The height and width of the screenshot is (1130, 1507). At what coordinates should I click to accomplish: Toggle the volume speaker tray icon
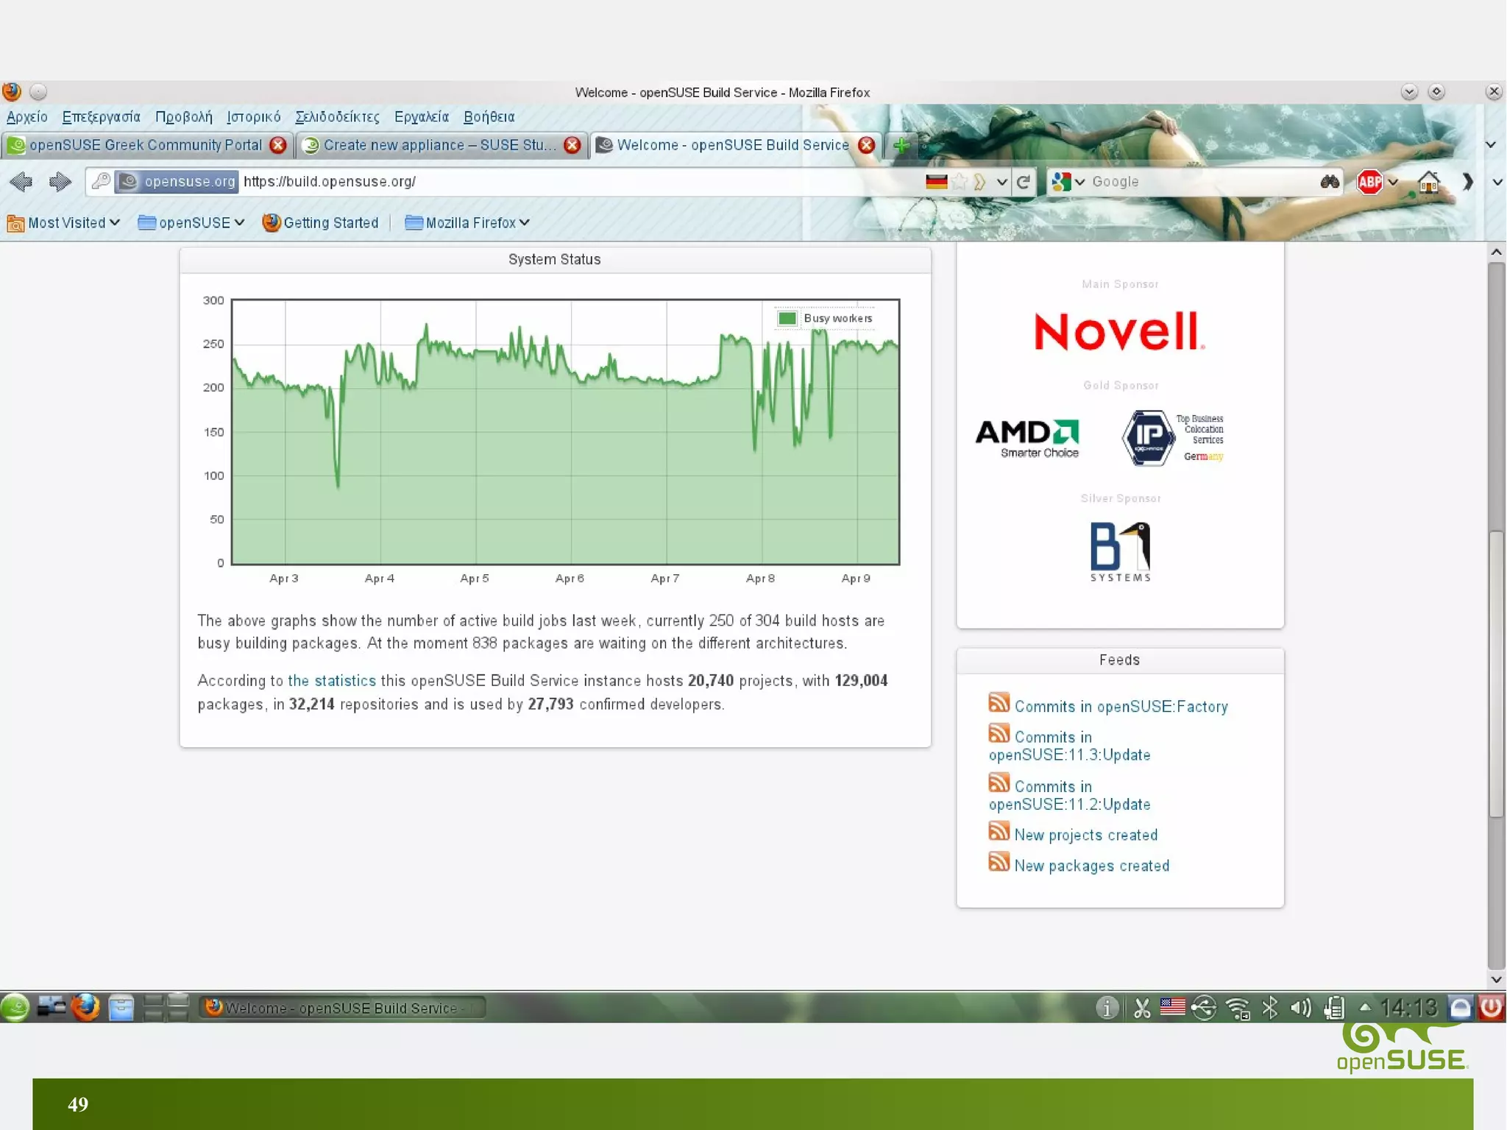[1301, 1007]
